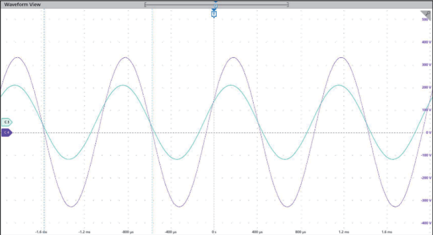Click the 1.6 ms time label
The width and height of the screenshot is (433, 235).
point(387,232)
